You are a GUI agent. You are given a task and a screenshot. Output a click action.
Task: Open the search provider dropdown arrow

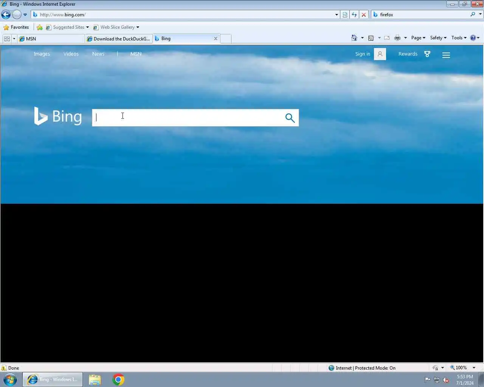[x=480, y=14]
